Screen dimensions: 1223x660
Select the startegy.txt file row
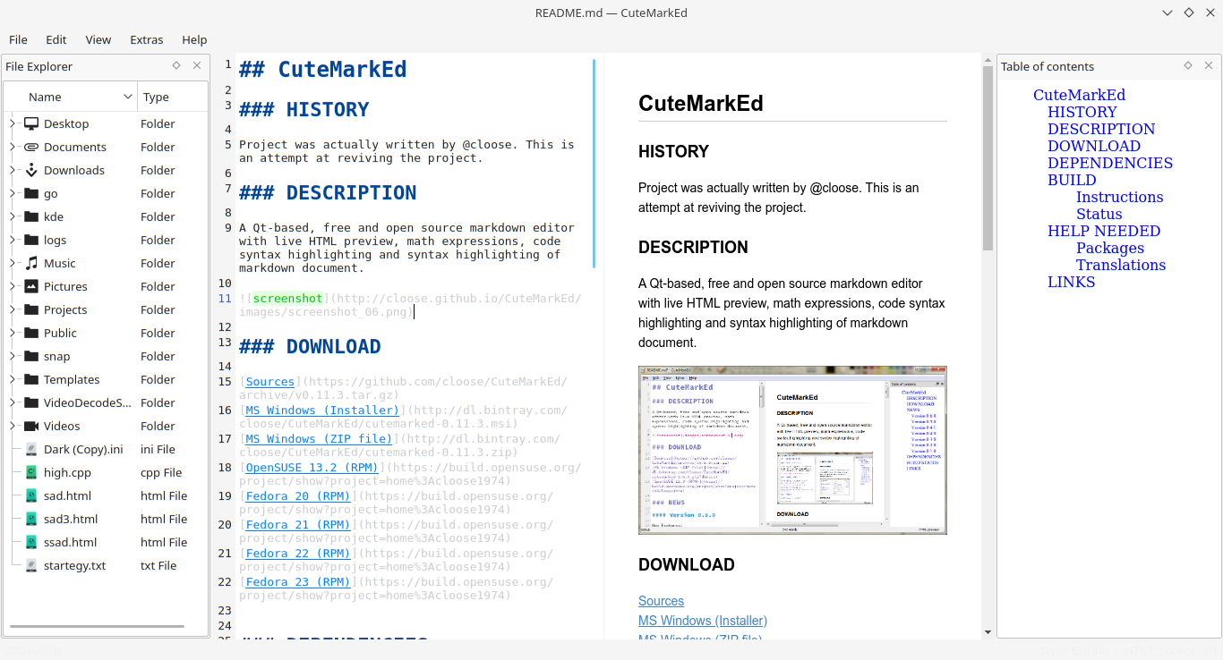[x=106, y=565]
